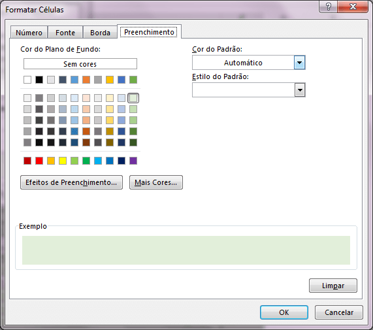This screenshot has height=330, width=373.
Task: Select Sem cores to remove fill
Action: click(80, 64)
